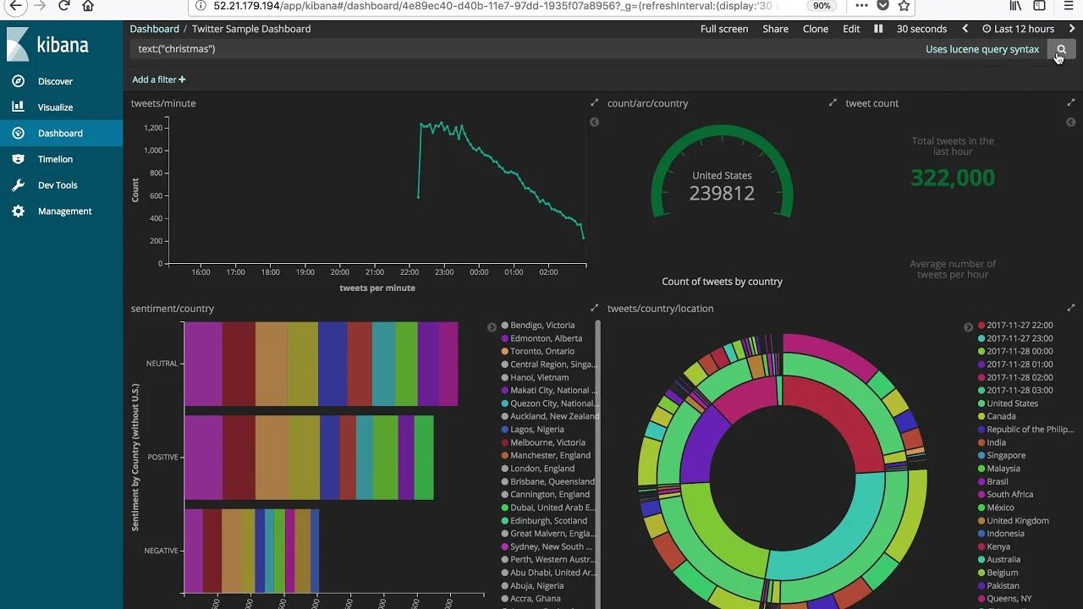Click the query search input field

[525, 49]
